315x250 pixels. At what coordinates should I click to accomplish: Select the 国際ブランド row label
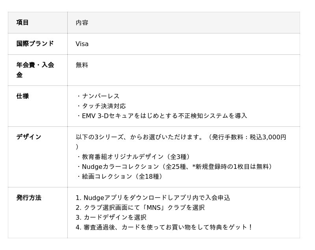click(x=35, y=44)
